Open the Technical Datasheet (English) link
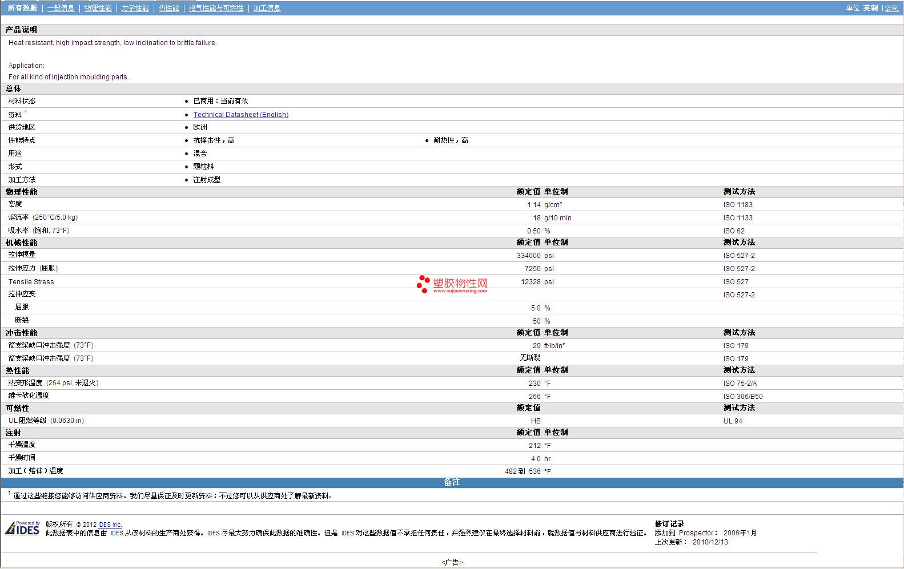 [240, 115]
